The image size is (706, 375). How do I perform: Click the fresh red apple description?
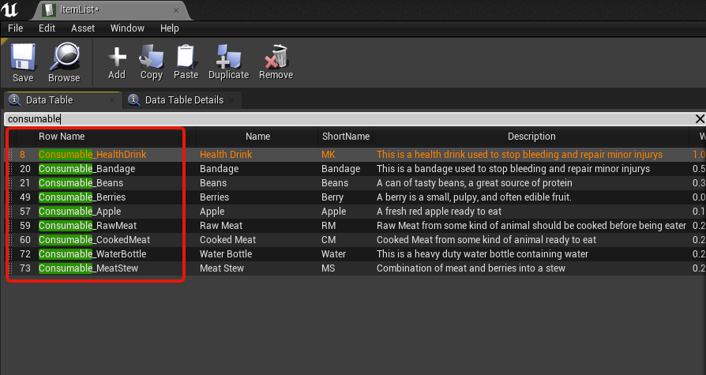(x=439, y=211)
